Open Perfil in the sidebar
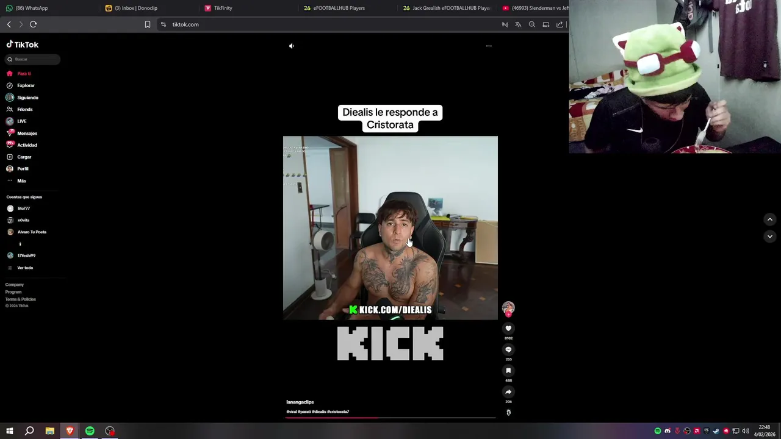Viewport: 781px width, 439px height. pyautogui.click(x=17, y=169)
